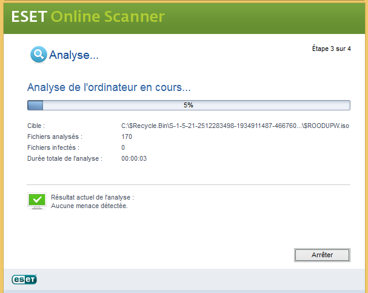Click the ESET Online Scanner header title
The image size is (368, 293).
[88, 16]
